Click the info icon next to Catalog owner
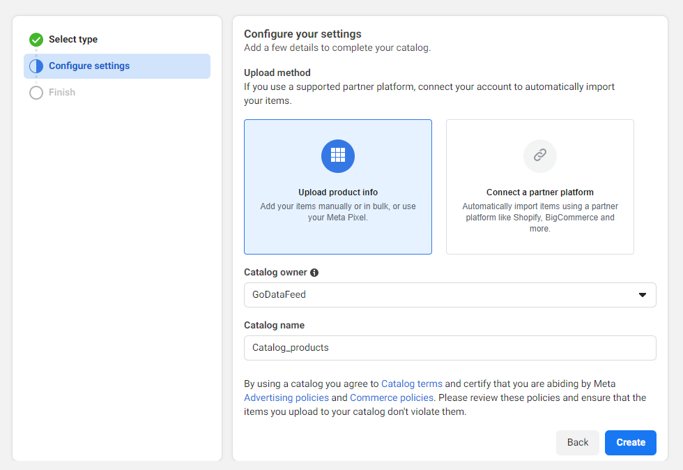This screenshot has width=683, height=470. point(314,273)
